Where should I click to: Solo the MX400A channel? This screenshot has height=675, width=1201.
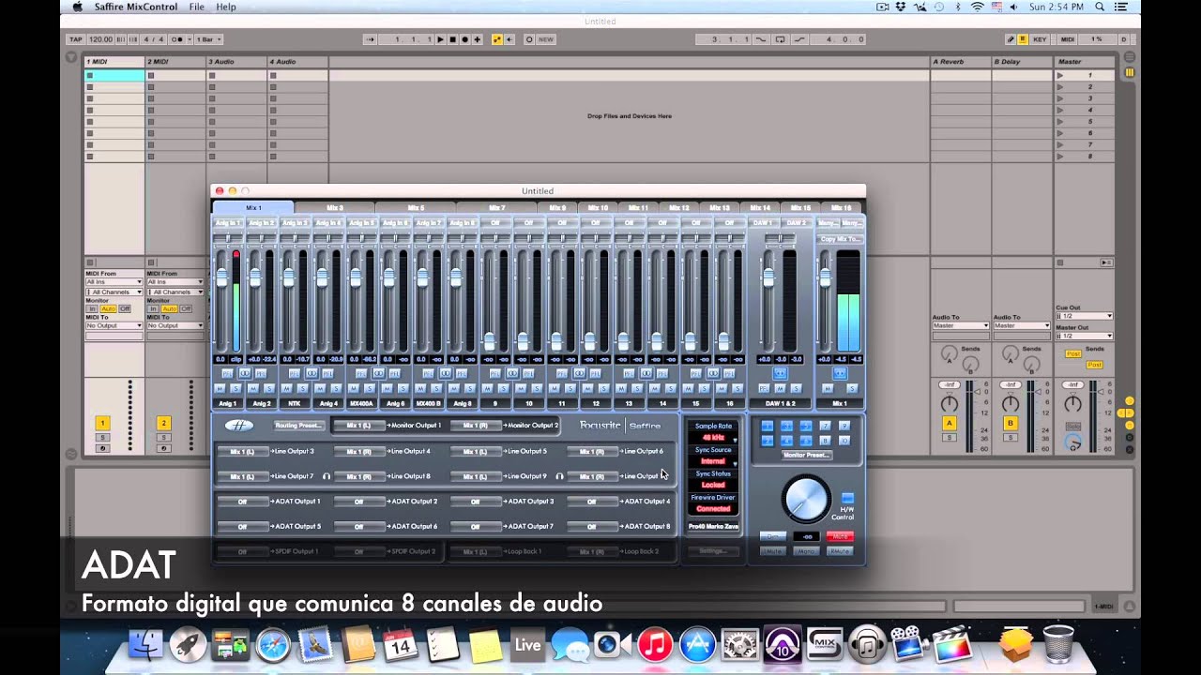369,388
